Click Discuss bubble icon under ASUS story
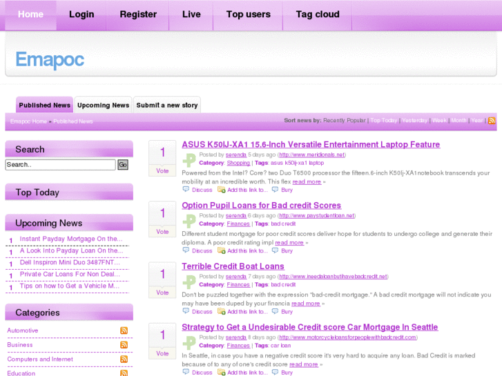The height and width of the screenshot is (376, 502). (186, 190)
